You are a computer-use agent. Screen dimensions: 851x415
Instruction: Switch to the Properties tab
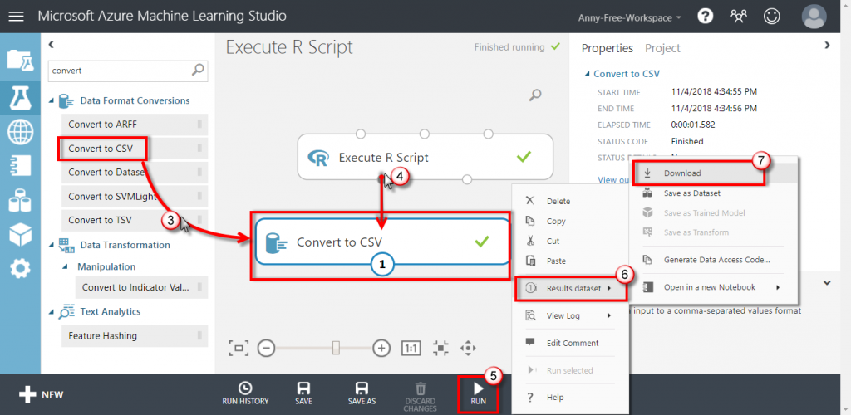608,48
